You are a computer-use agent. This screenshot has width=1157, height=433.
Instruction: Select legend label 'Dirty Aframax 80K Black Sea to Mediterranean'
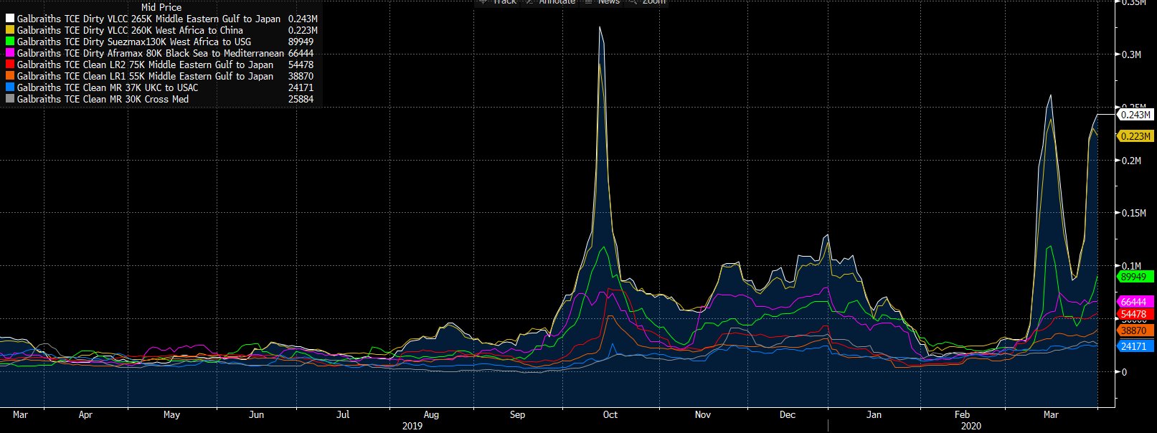tap(184, 54)
